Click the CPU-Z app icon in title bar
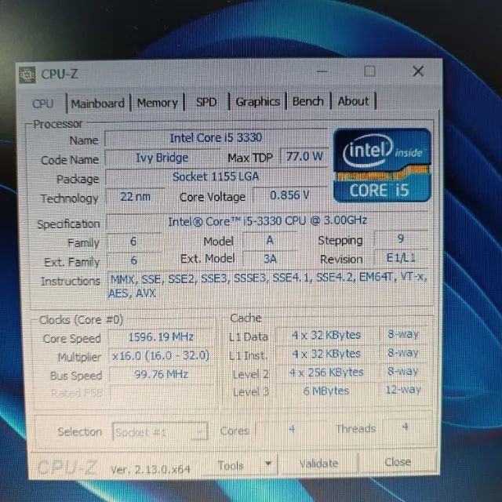This screenshot has height=502, width=502. coord(27,75)
